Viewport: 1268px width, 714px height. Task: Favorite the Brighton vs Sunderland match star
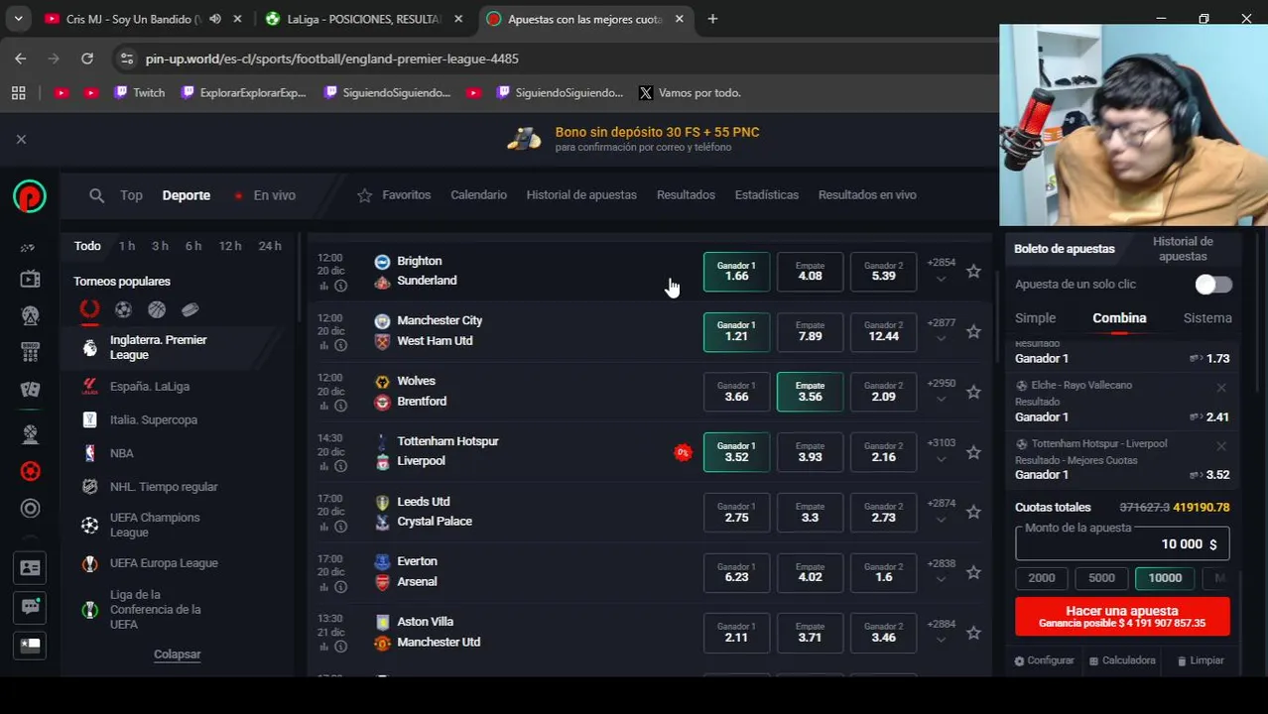973,271
